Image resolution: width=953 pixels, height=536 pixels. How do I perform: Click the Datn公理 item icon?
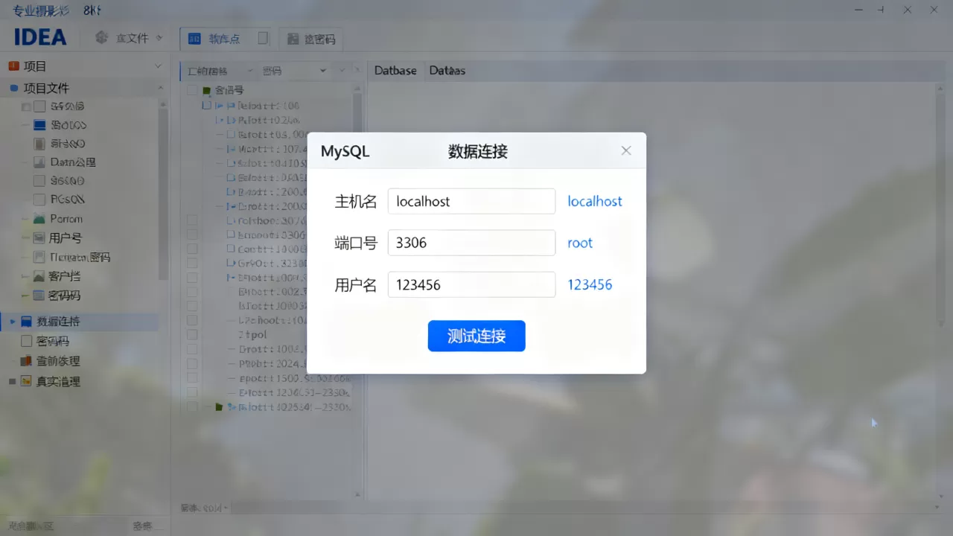click(x=39, y=162)
